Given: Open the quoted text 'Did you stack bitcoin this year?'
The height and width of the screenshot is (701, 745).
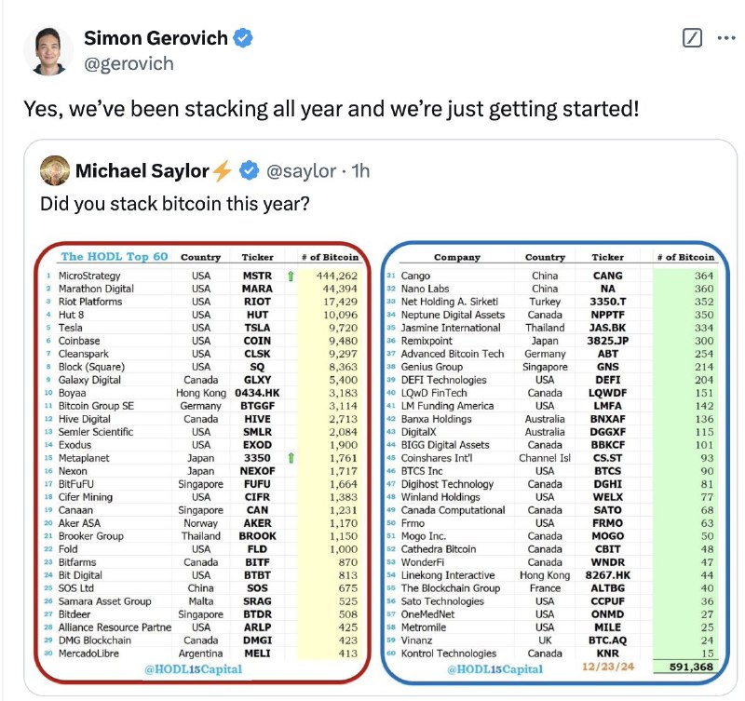Looking at the screenshot, I should pyautogui.click(x=175, y=204).
